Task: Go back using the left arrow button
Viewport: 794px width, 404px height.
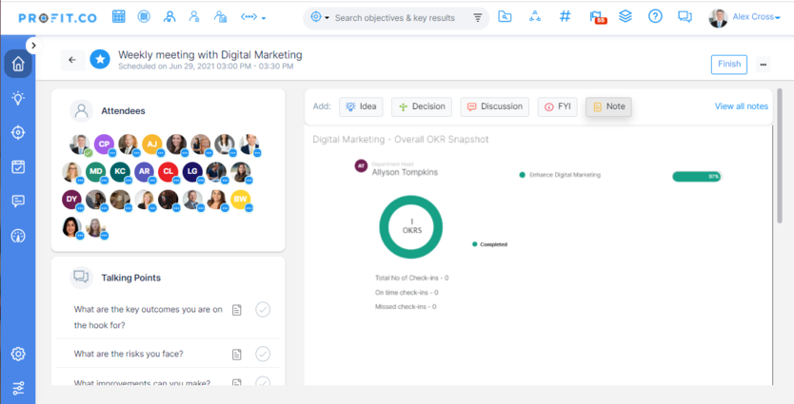Action: point(72,60)
